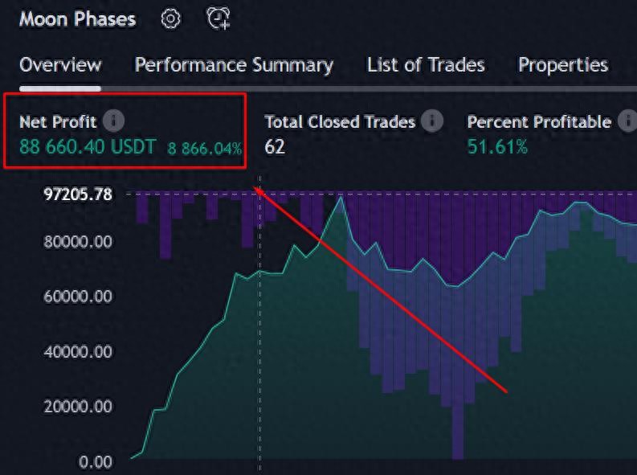Switch to the Properties tab
This screenshot has height=475, width=637.
[562, 65]
